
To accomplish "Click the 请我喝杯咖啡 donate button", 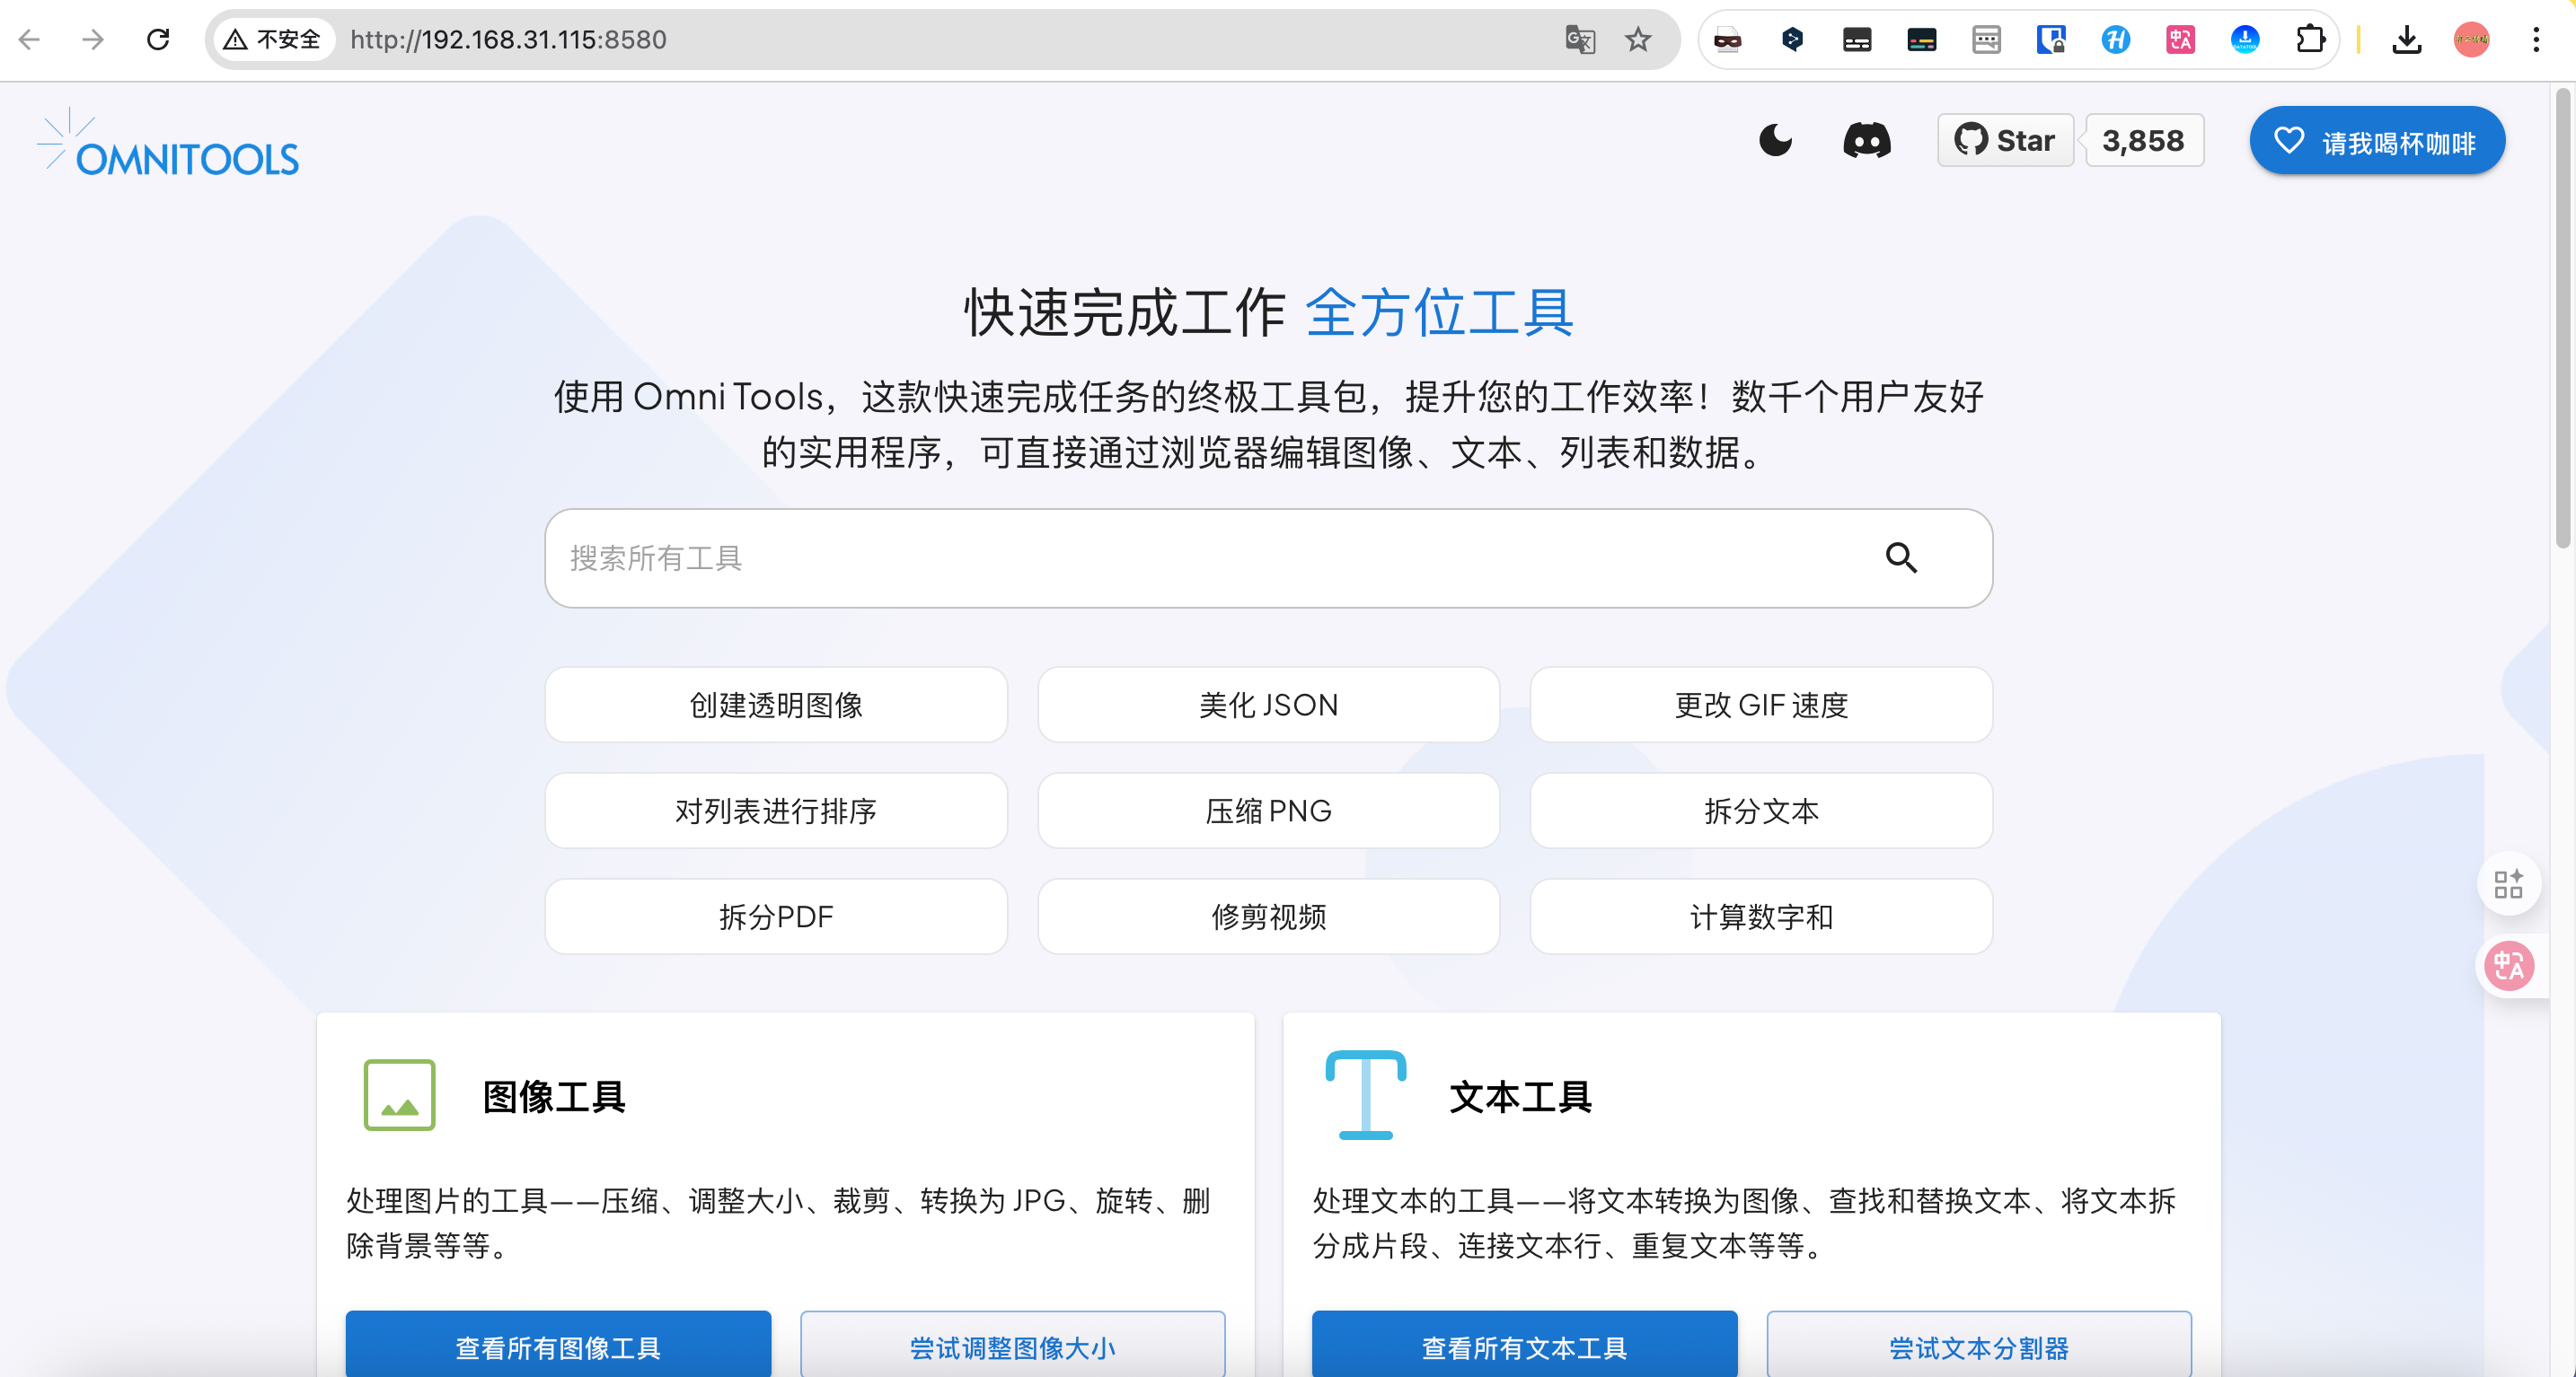I will pyautogui.click(x=2376, y=141).
